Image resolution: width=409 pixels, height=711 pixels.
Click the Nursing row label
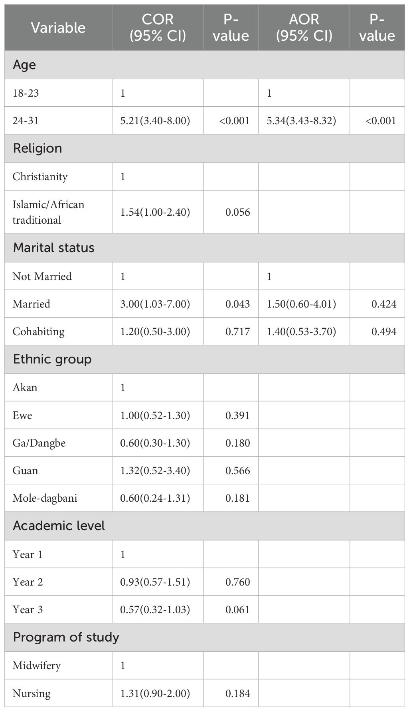coord(32,693)
